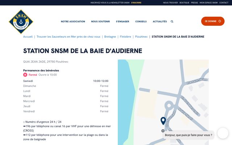Viewport: 232px width, 145px height.
Task: Click Quai Jean Jade label on map
Action: pyautogui.click(x=170, y=119)
